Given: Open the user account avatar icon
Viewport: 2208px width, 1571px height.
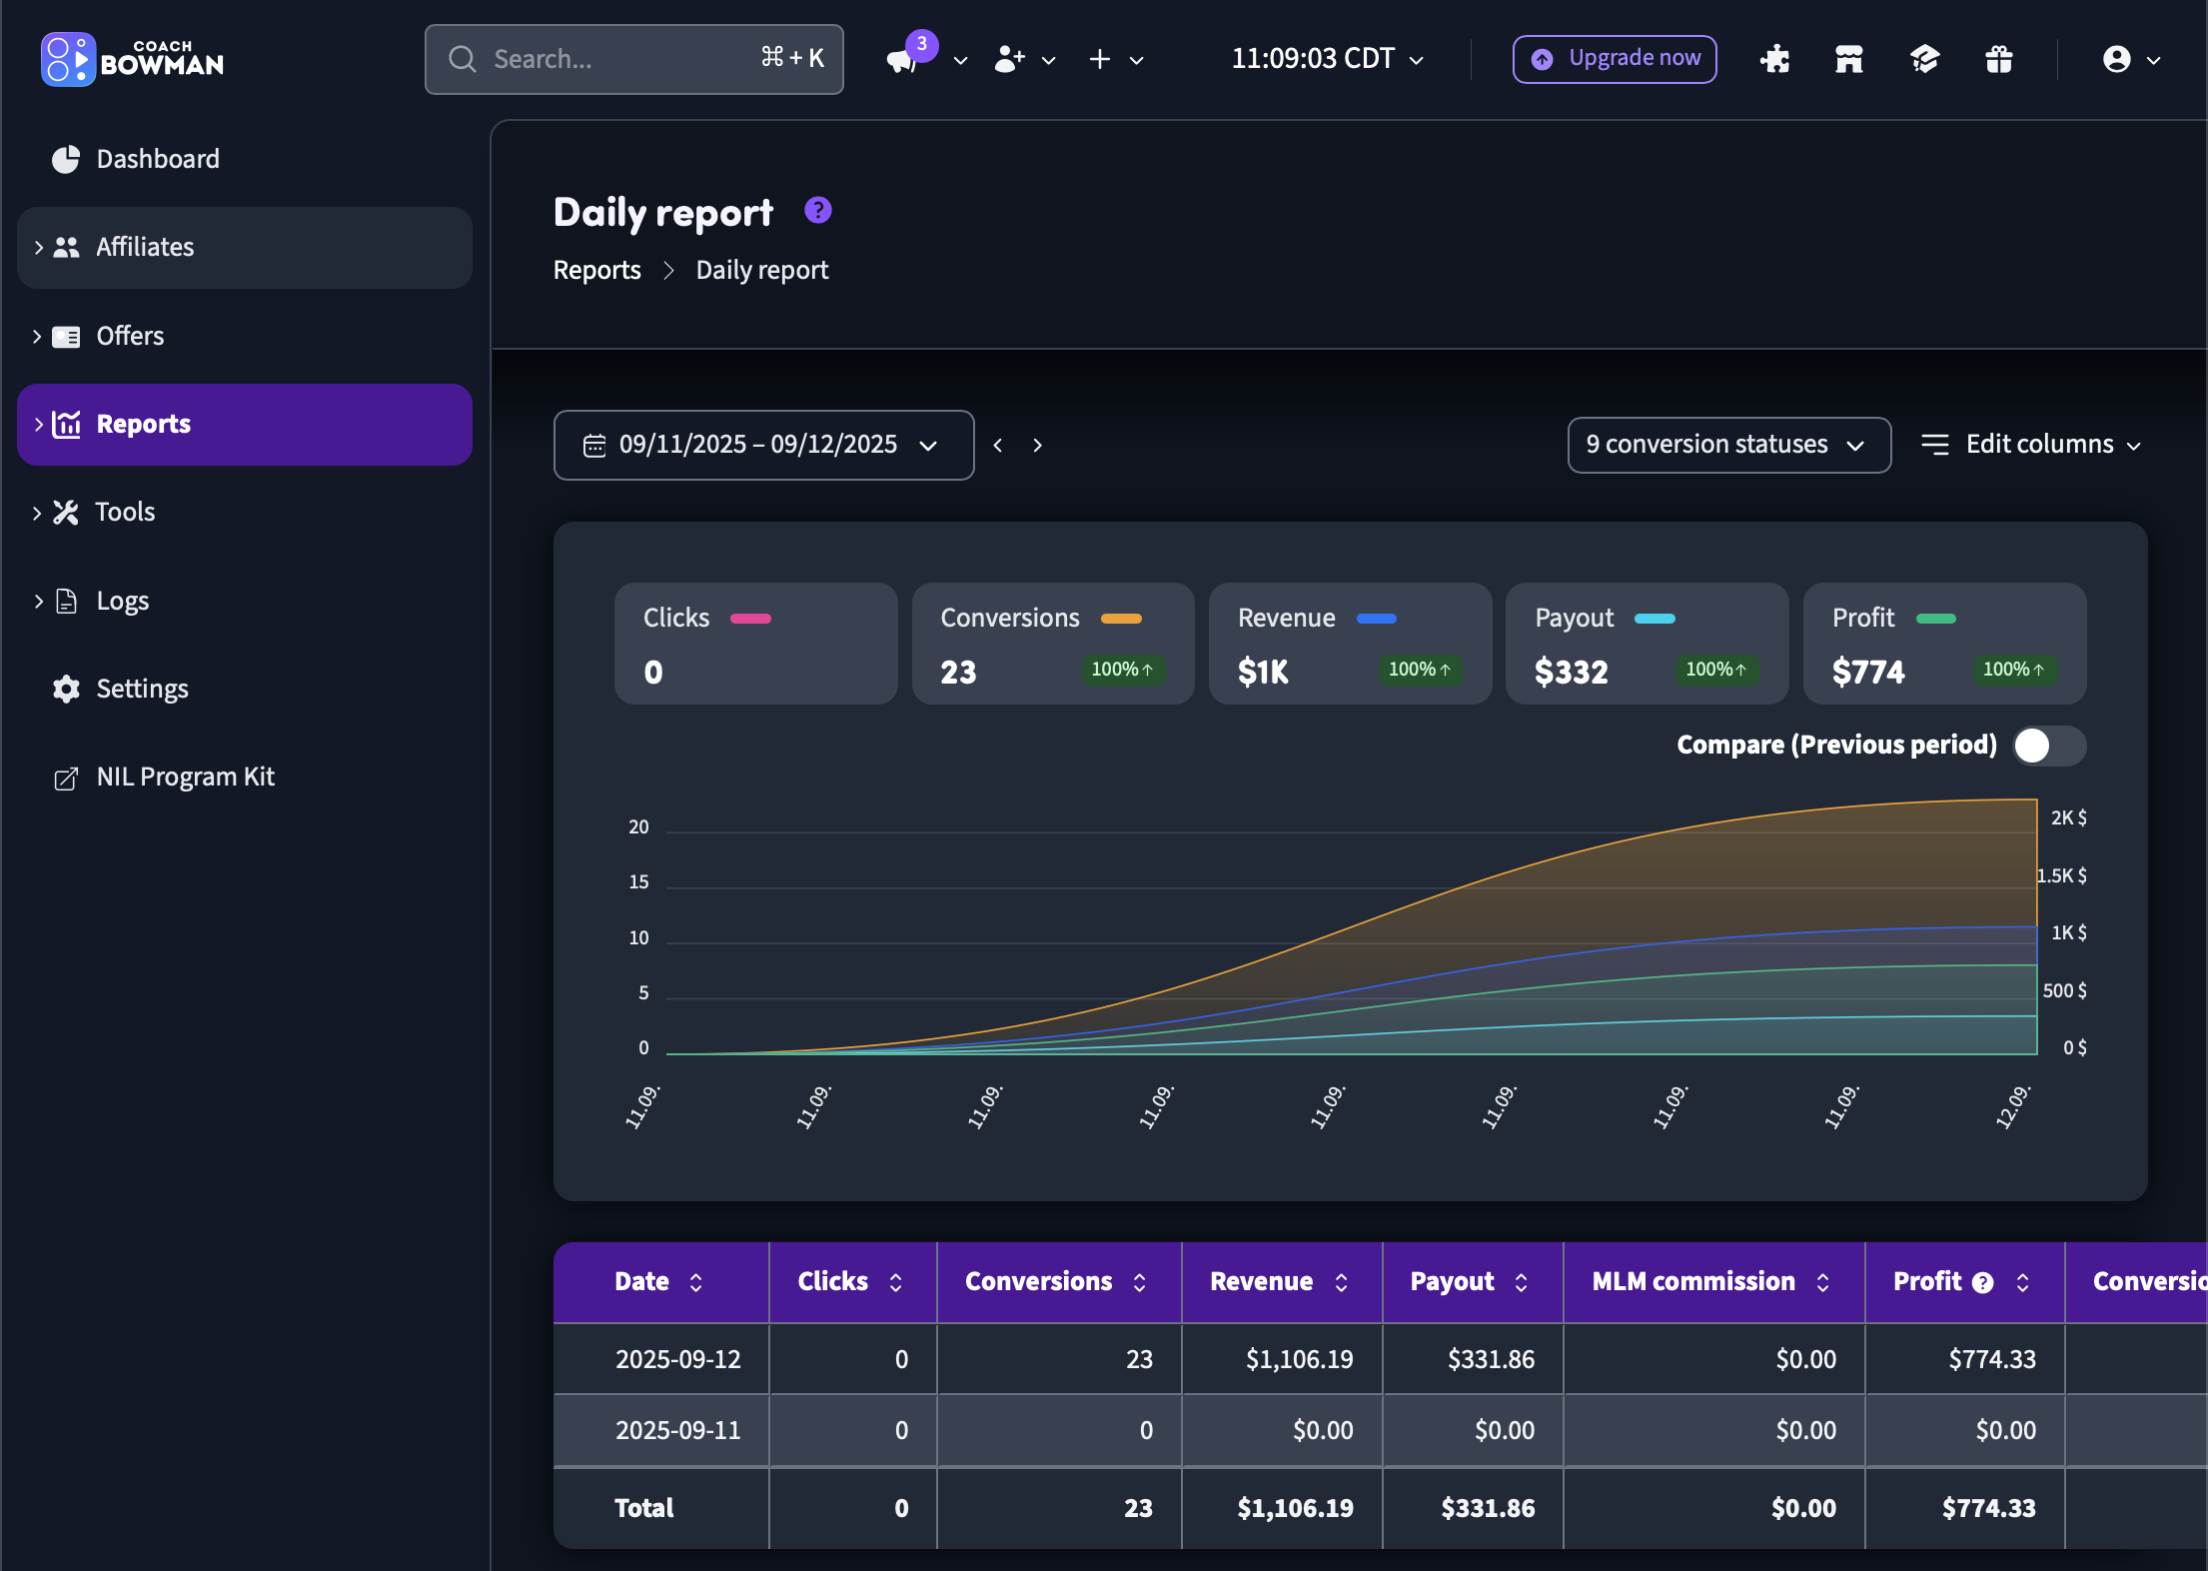Looking at the screenshot, I should [2116, 60].
